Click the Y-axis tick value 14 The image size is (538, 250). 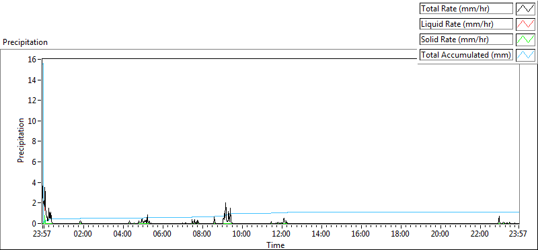click(32, 80)
